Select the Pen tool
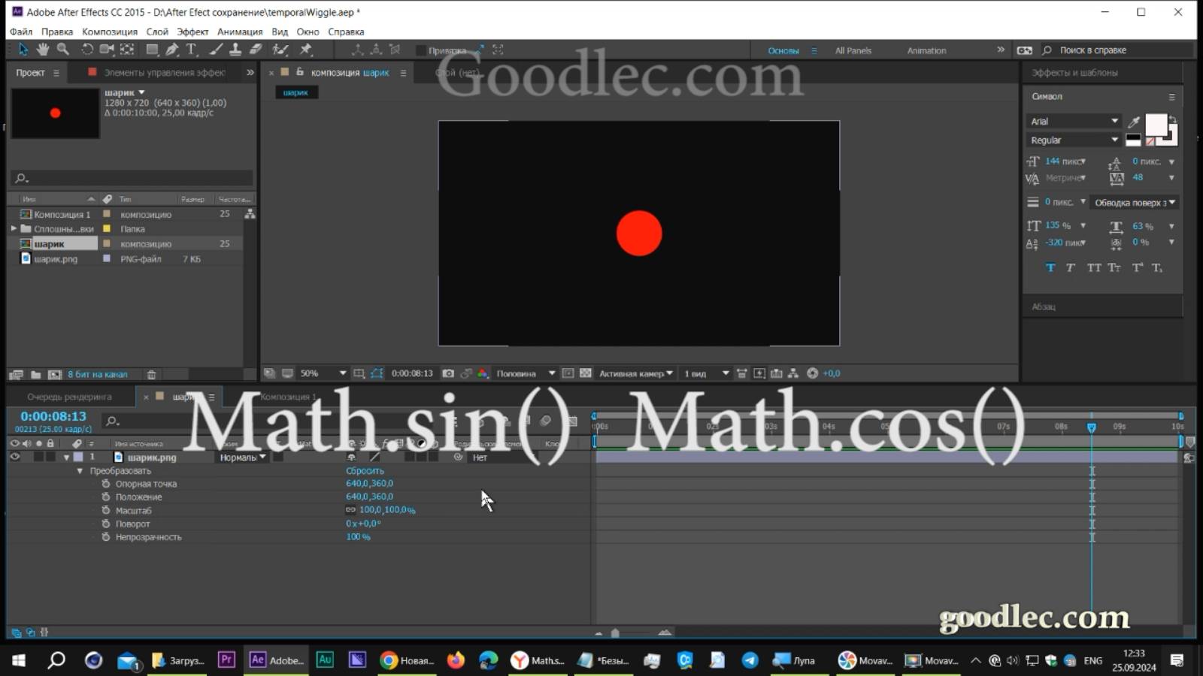Image resolution: width=1203 pixels, height=676 pixels. pos(172,50)
